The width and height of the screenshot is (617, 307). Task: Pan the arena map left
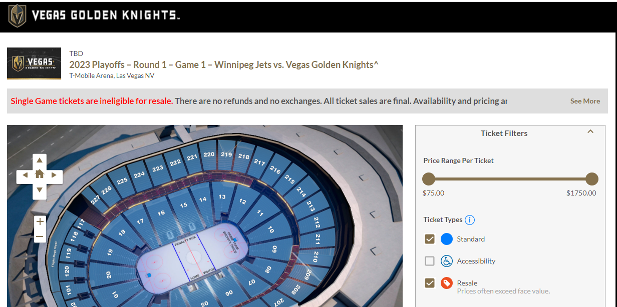tap(25, 175)
